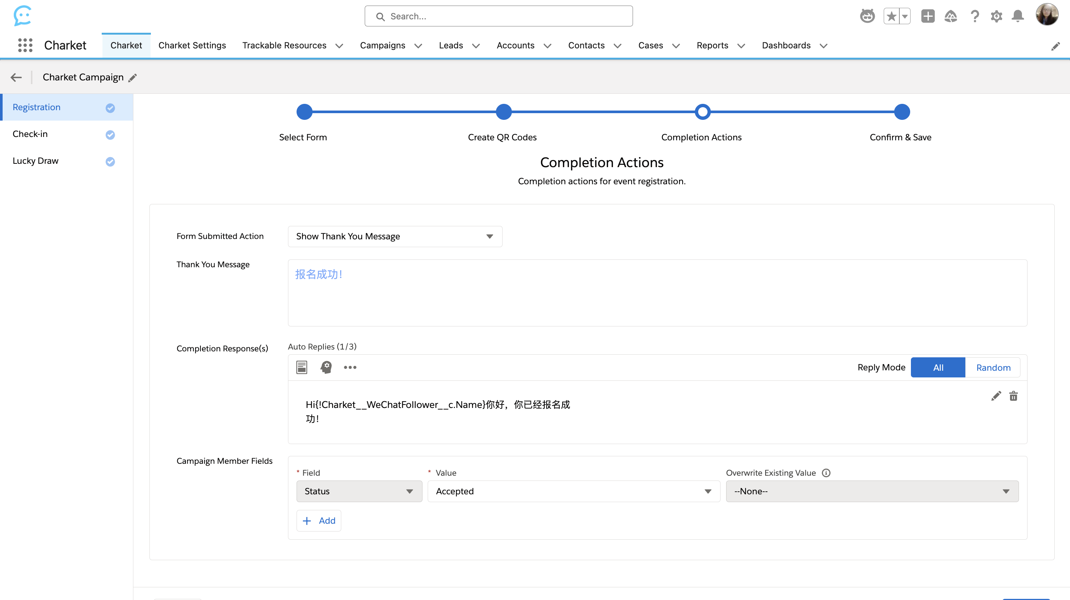Screen dimensions: 1070x600
Task: Expand the Overwrite Existing Value dropdown
Action: pos(871,491)
